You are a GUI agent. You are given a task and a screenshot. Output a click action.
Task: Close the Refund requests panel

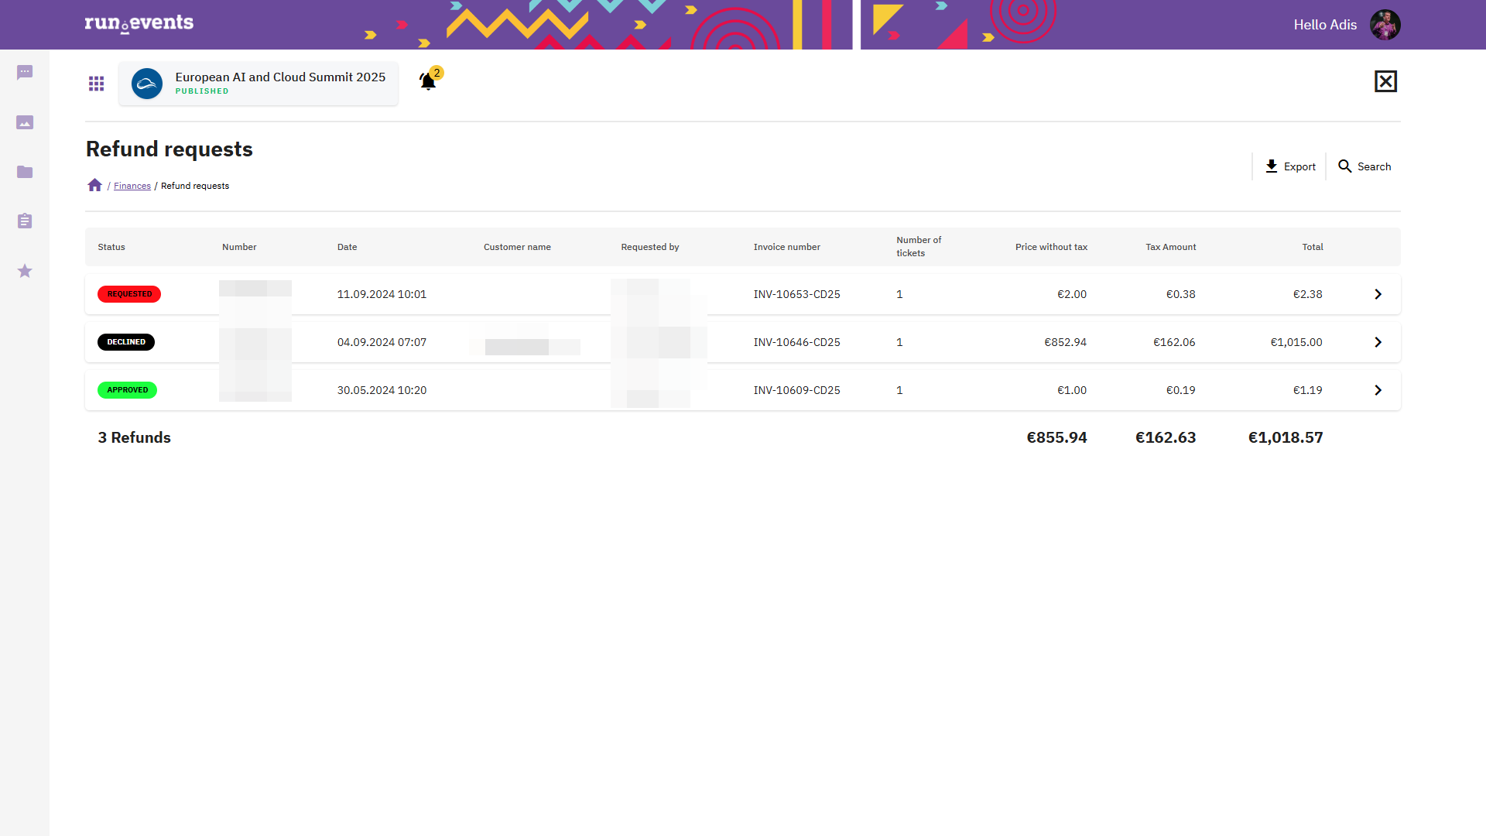pyautogui.click(x=1385, y=81)
